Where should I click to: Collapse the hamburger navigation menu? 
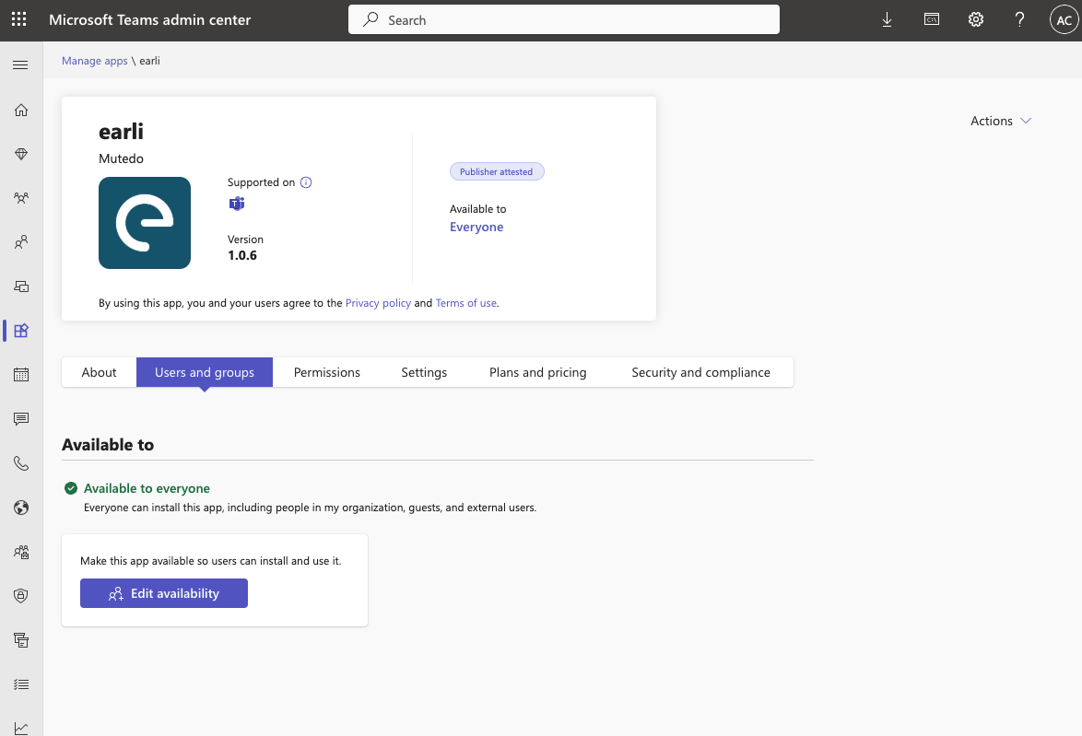pos(20,64)
